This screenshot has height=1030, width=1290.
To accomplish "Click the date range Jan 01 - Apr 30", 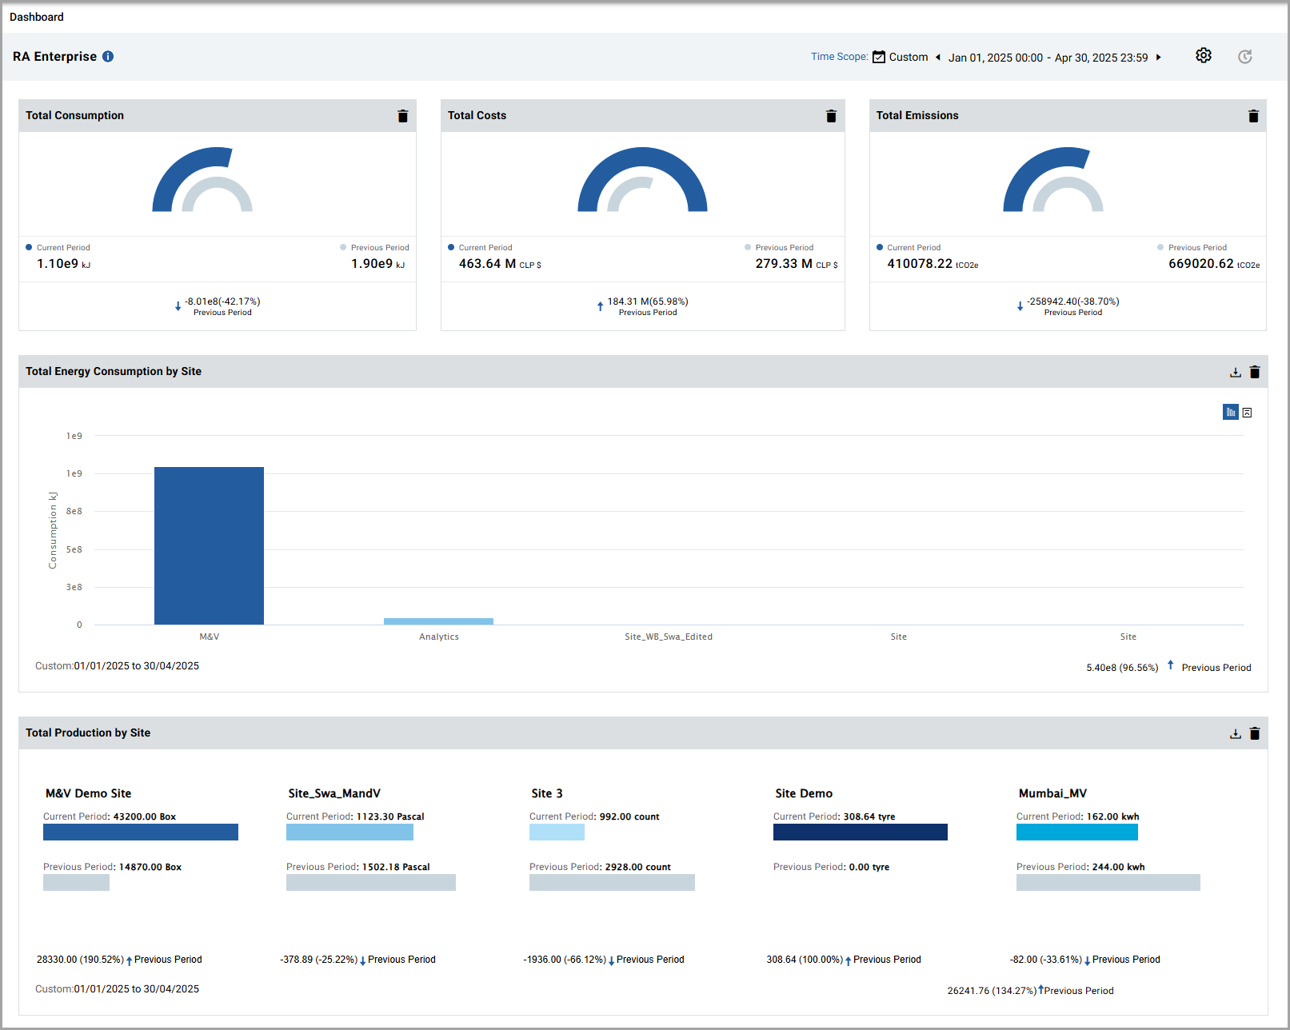I will pos(1048,58).
